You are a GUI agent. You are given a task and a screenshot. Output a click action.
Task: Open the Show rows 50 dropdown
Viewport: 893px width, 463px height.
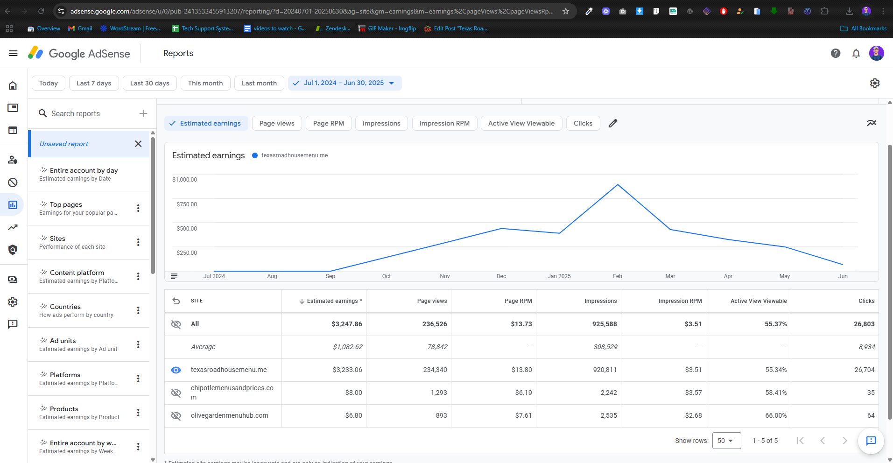coord(726,441)
